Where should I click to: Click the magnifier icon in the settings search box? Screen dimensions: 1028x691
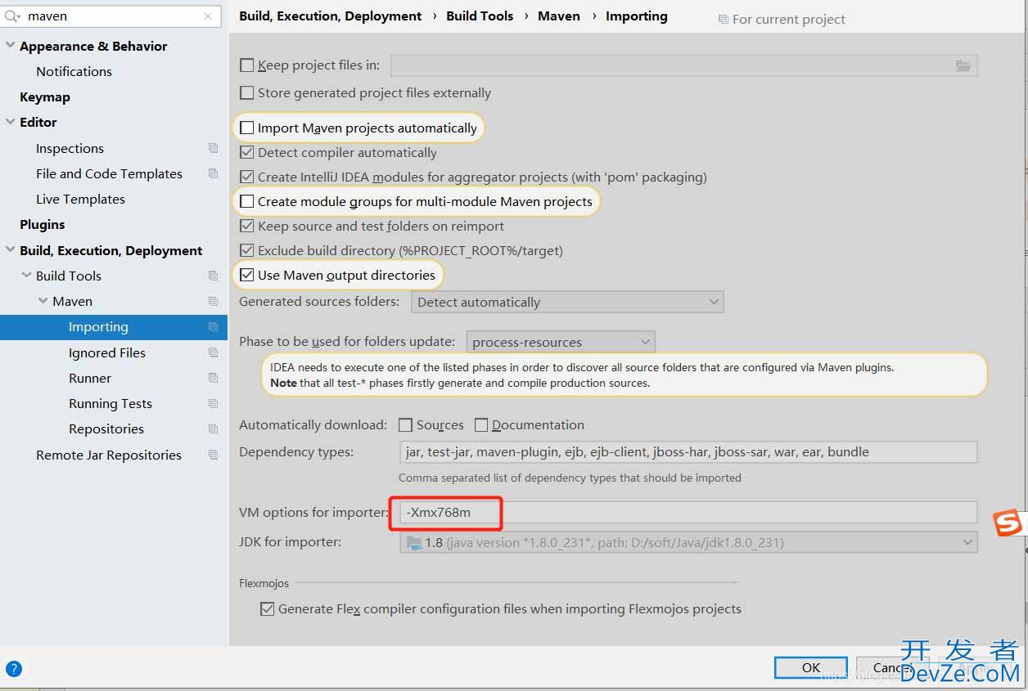coord(13,16)
